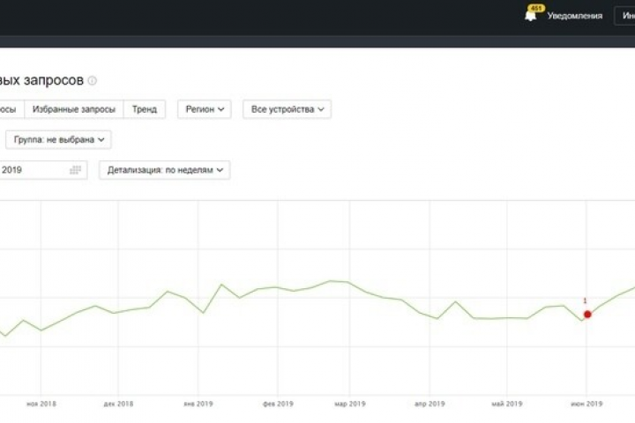Click the апр 2019 axis label
The width and height of the screenshot is (635, 423).
(x=430, y=404)
